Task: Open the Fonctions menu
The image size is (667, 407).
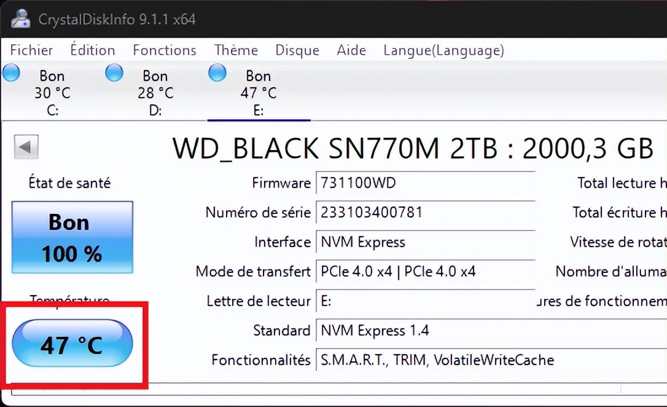Action: [165, 50]
